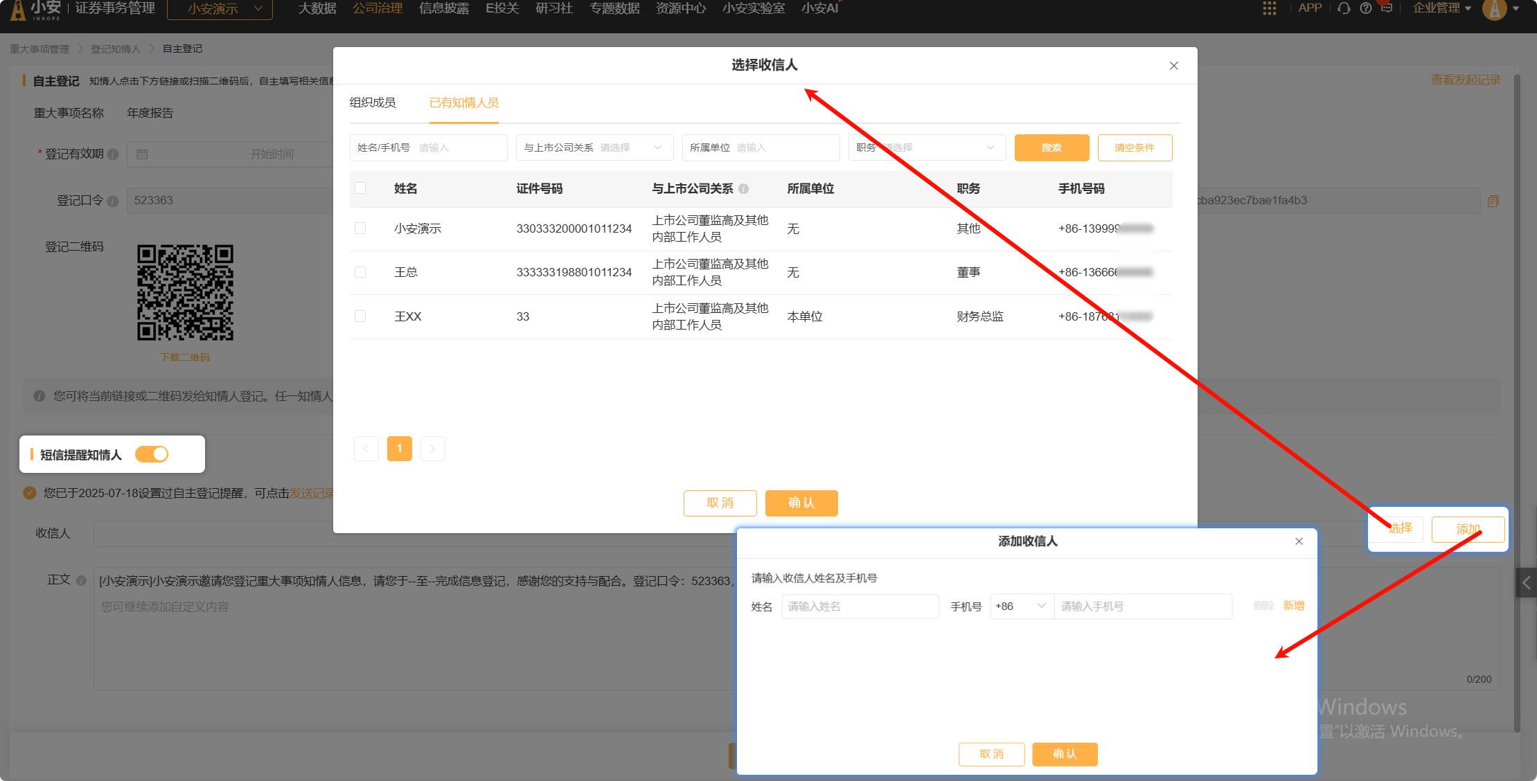Open the messages chat icon
1537x781 pixels.
click(x=1386, y=8)
